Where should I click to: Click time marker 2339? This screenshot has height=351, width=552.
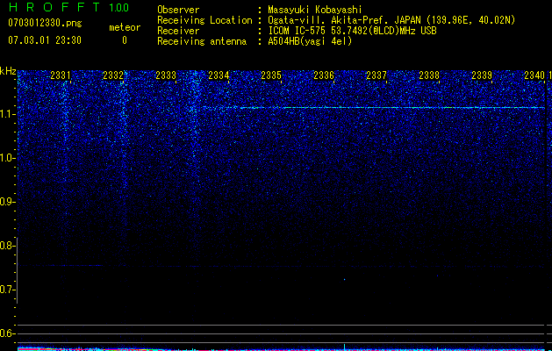click(482, 75)
